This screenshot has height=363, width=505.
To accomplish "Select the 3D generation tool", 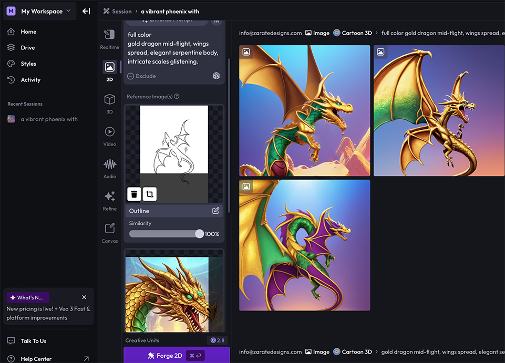I will [109, 103].
